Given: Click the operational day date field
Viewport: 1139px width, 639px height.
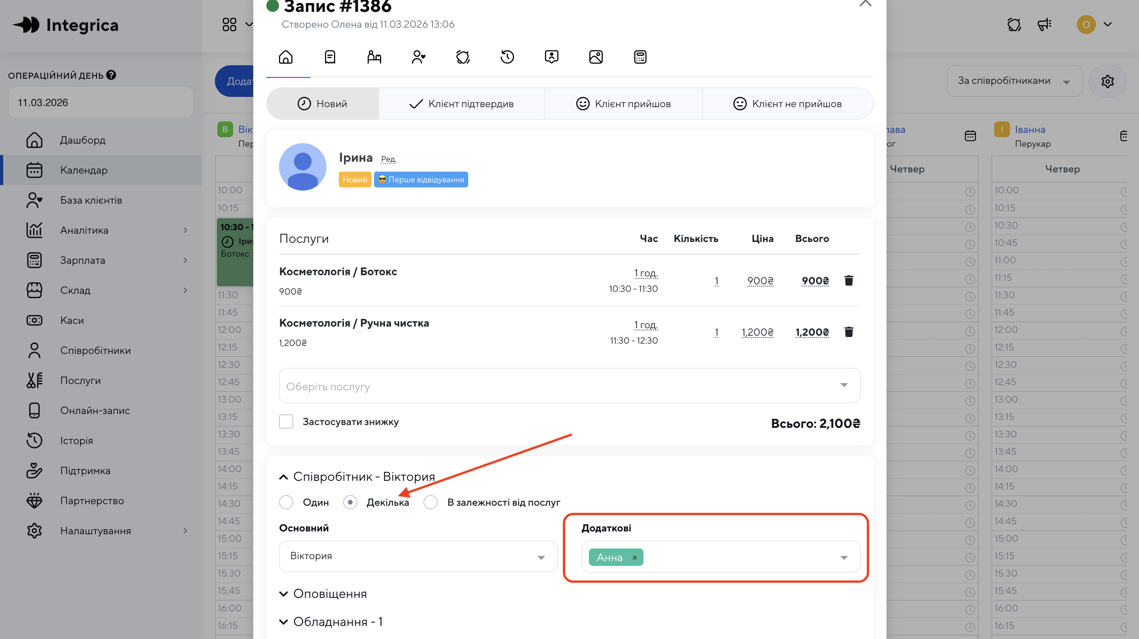Looking at the screenshot, I should 101,102.
